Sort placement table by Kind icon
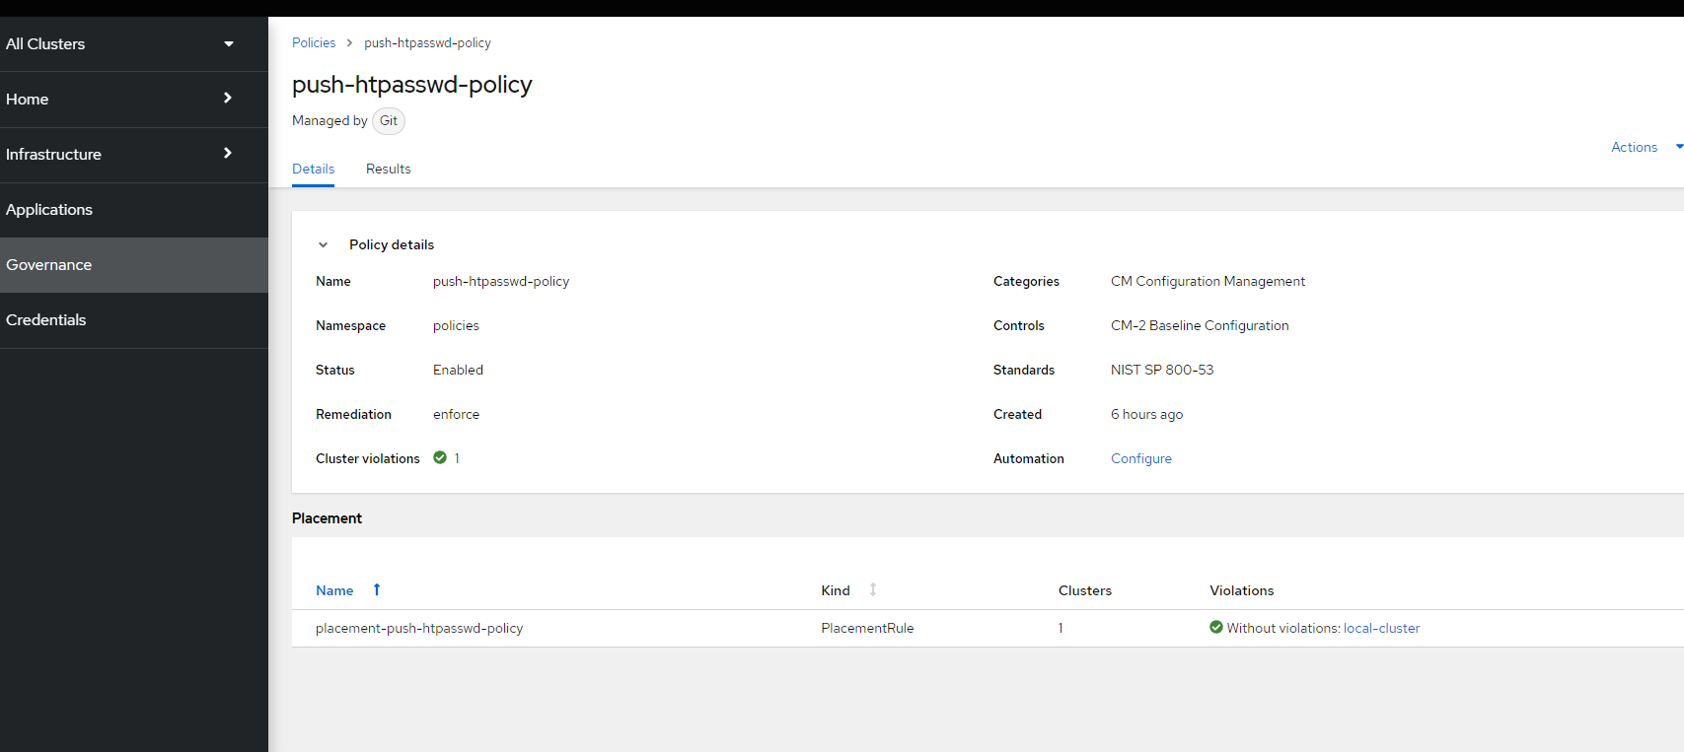This screenshot has height=752, width=1684. [873, 589]
